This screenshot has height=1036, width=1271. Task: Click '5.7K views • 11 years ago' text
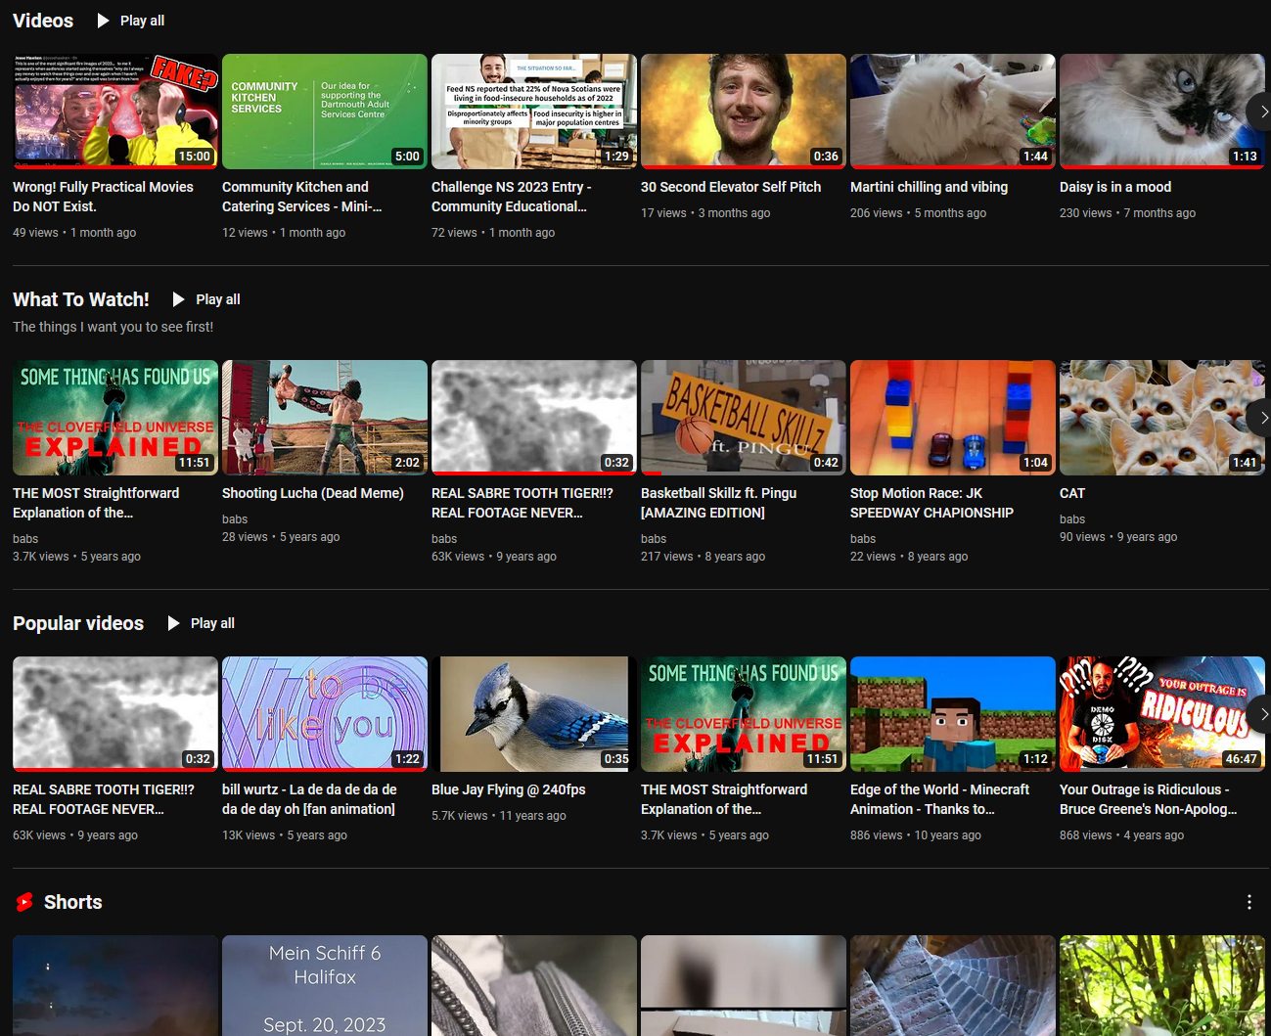[499, 816]
